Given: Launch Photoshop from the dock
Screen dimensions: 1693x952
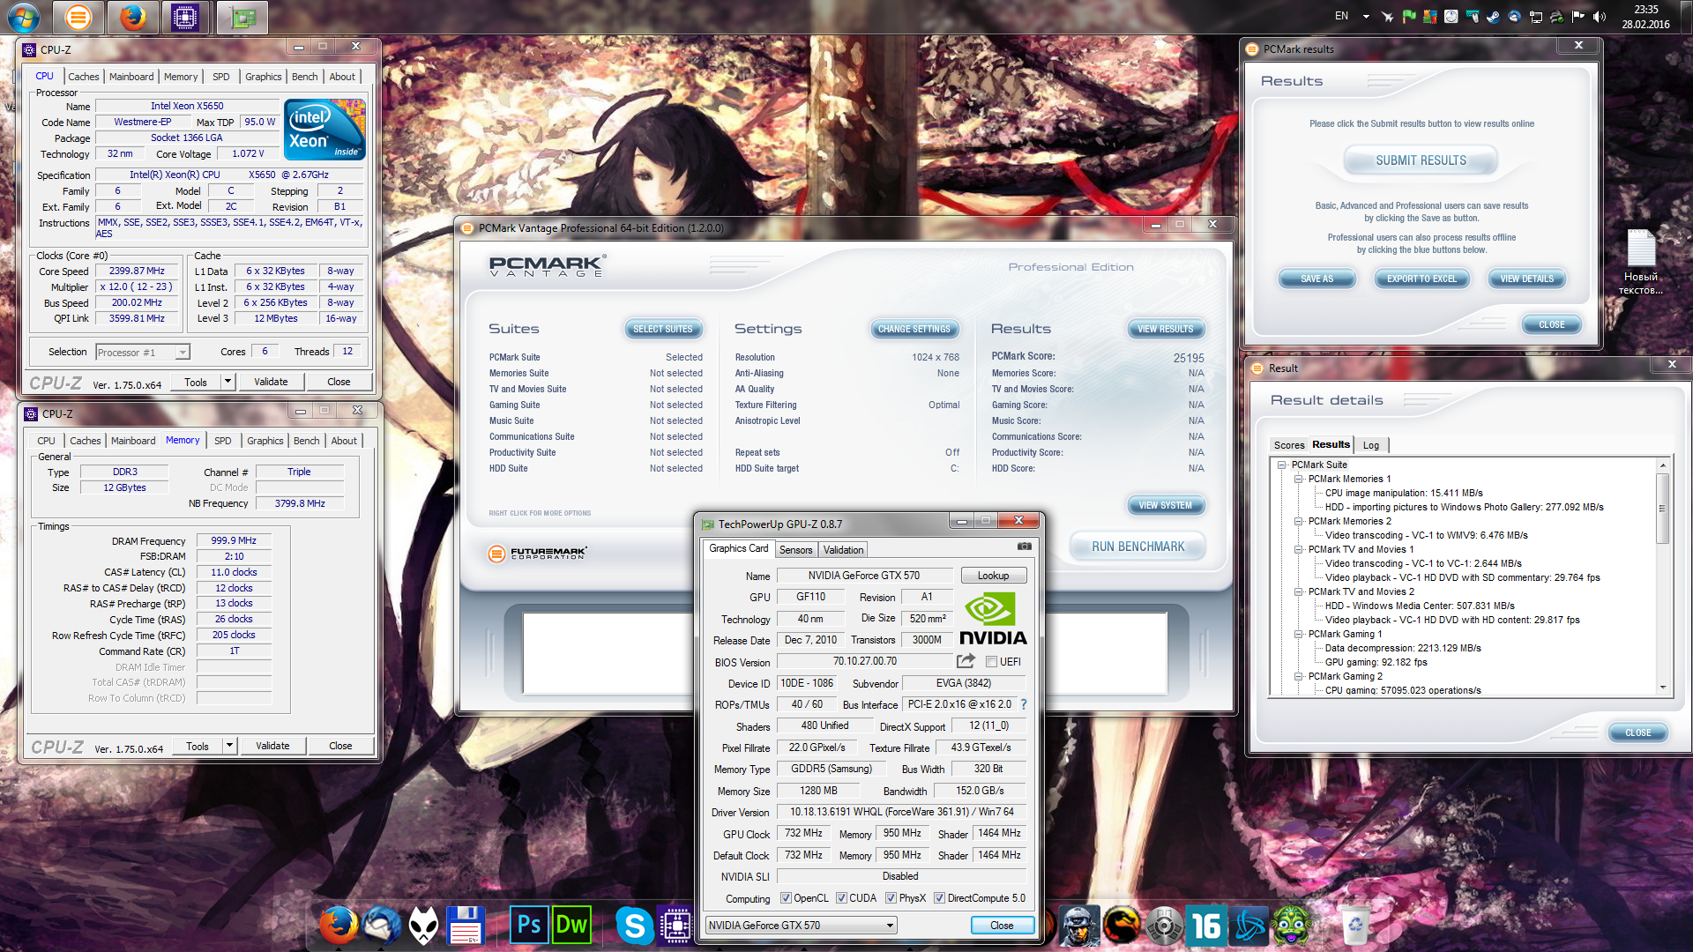Looking at the screenshot, I should pyautogui.click(x=528, y=926).
